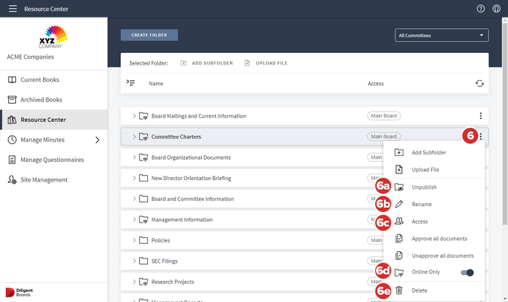Click the refresh icon in list header
This screenshot has width=508, height=302.
pos(480,83)
